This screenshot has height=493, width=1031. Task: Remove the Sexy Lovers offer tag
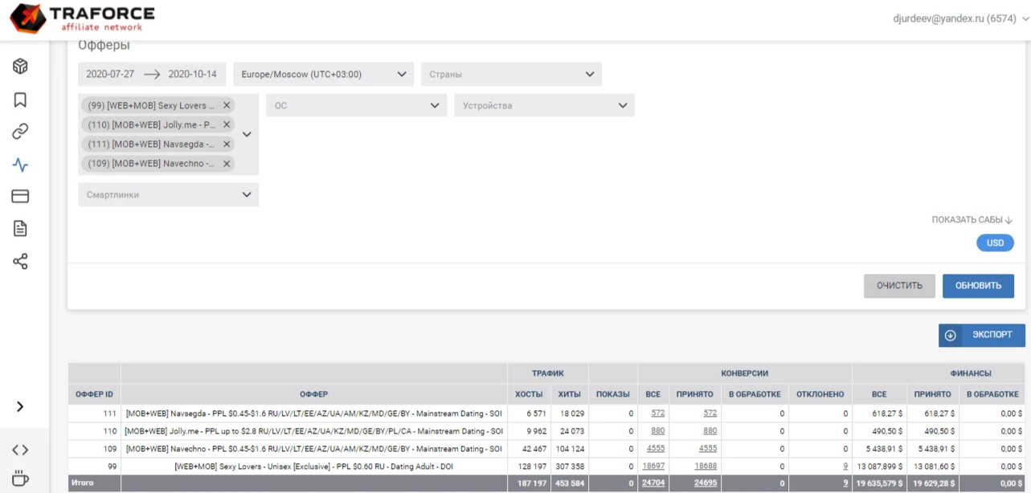pyautogui.click(x=227, y=105)
